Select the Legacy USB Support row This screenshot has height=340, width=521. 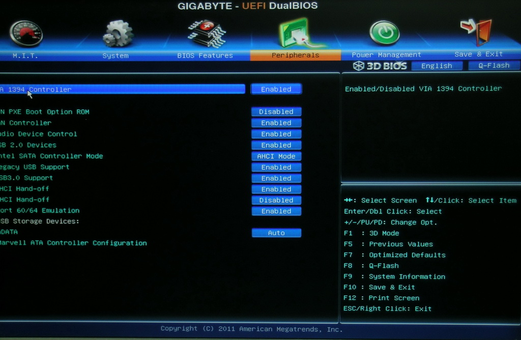[x=35, y=167]
